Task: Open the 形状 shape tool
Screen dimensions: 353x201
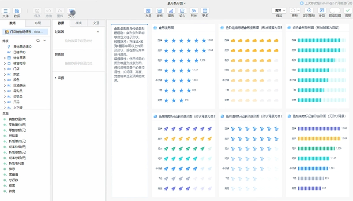Action: [194, 11]
